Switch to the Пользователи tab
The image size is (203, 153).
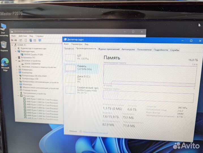coord(144,50)
